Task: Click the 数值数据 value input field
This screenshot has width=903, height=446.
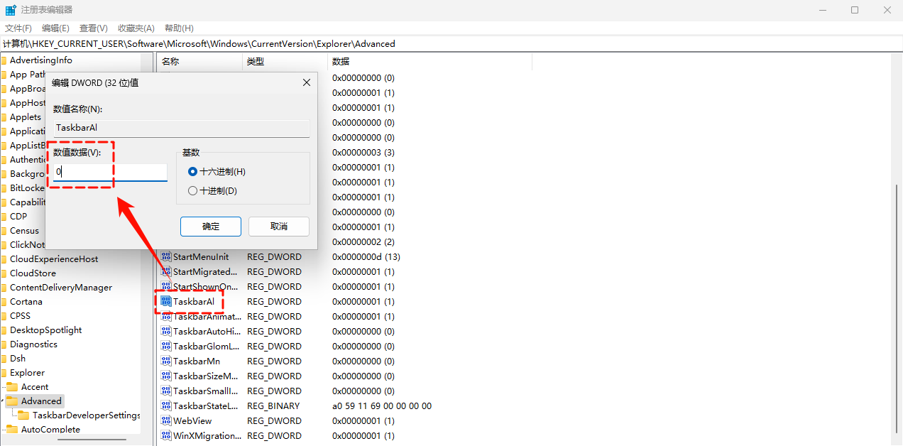Action: coord(110,172)
